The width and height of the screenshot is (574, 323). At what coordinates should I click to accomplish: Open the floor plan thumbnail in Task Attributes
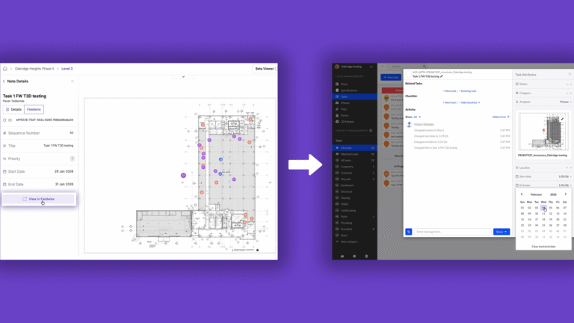click(542, 131)
